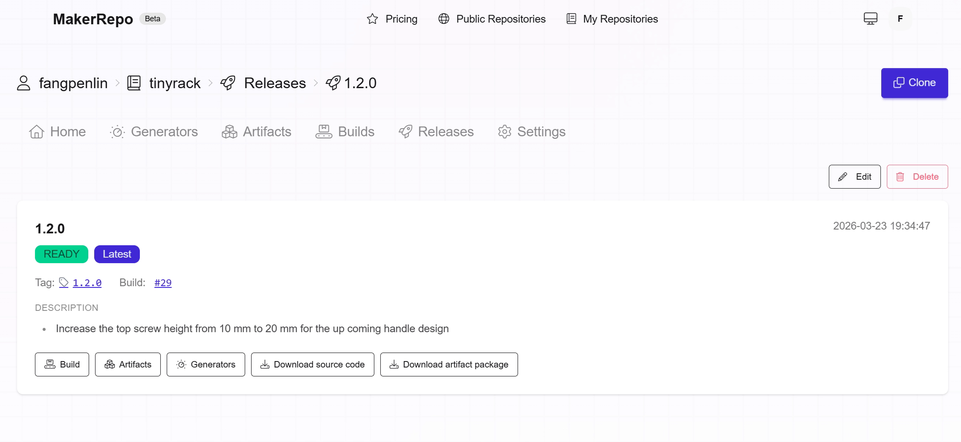Click the trash icon on the Delete button

click(900, 176)
